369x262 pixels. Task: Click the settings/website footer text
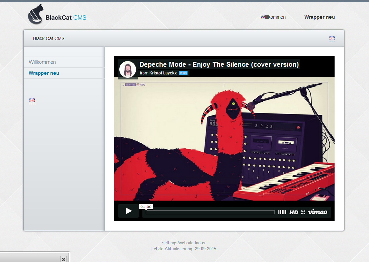click(184, 243)
